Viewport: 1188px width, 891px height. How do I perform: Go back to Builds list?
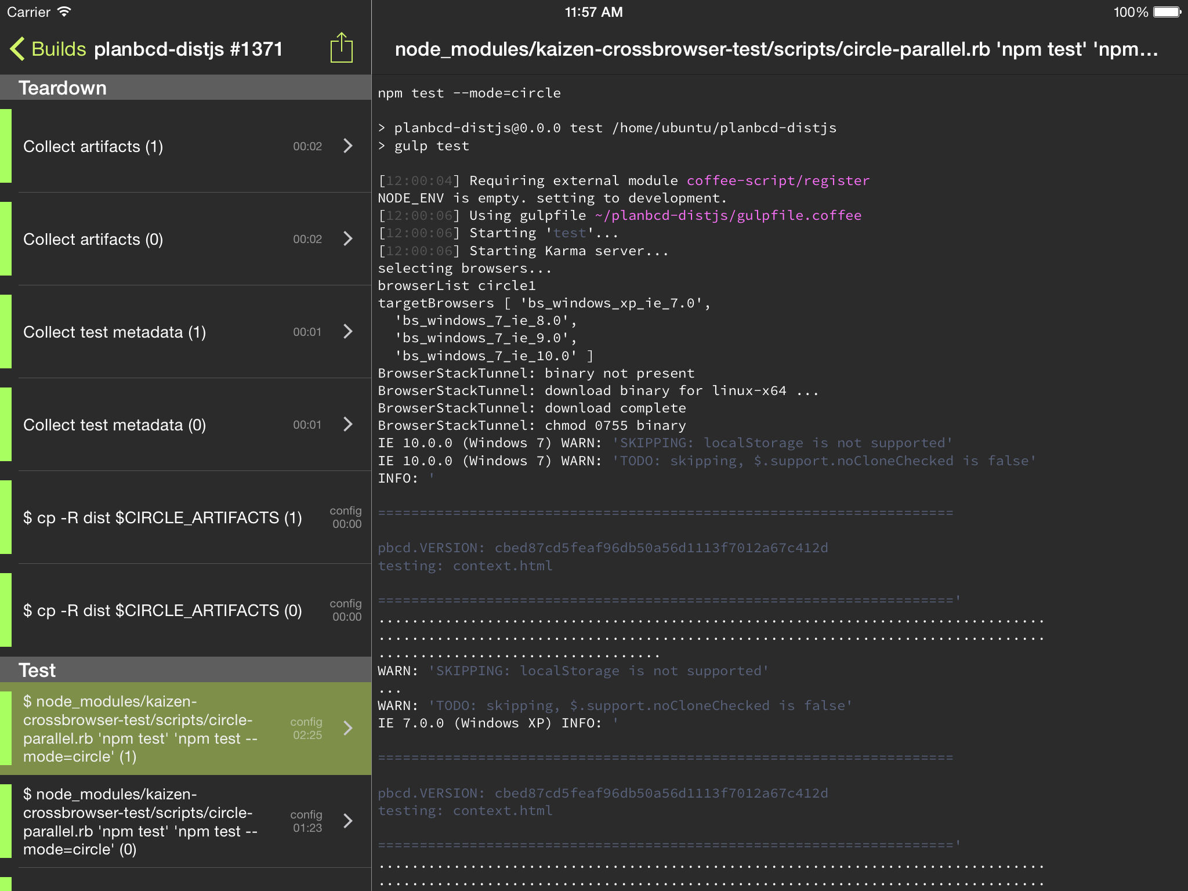click(58, 49)
